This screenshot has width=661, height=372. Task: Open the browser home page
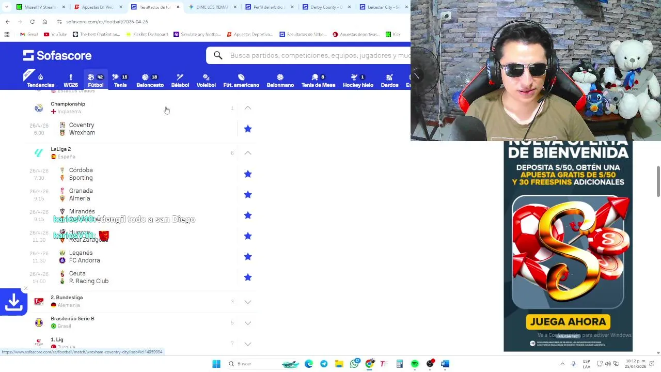pos(45,22)
